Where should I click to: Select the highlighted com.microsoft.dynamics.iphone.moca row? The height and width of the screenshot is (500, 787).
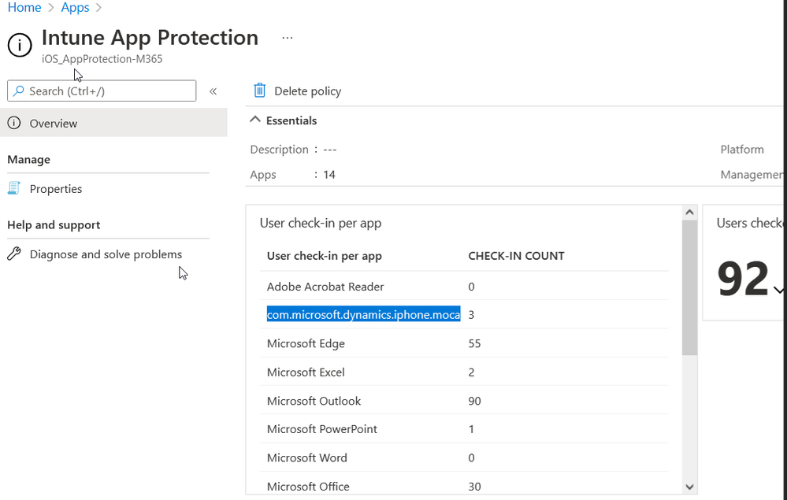tap(363, 314)
